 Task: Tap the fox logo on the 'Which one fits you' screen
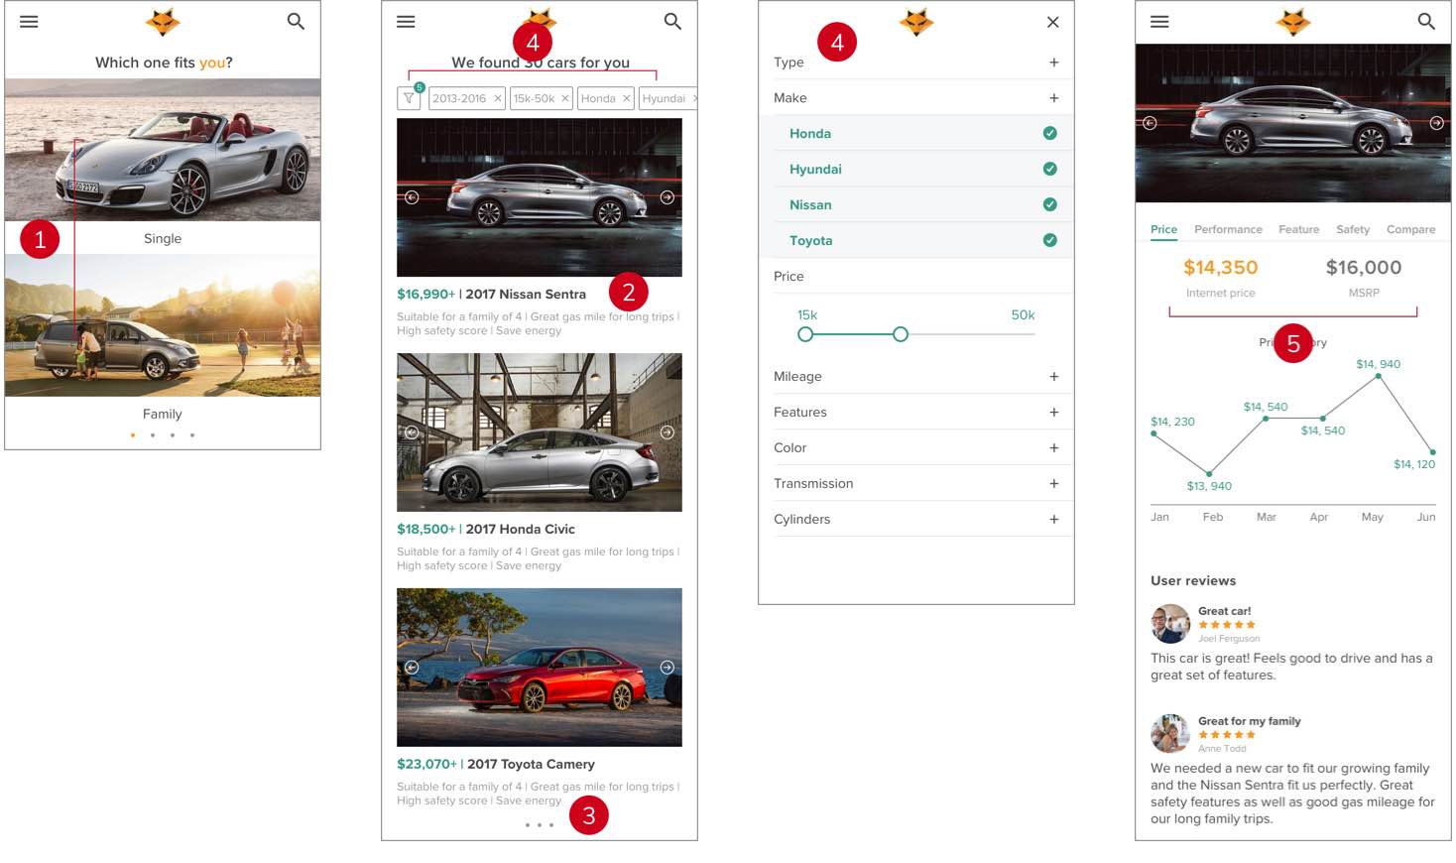coord(163,21)
